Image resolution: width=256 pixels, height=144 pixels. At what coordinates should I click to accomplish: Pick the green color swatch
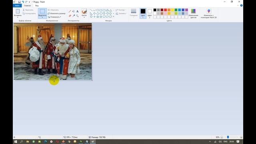point(176,10)
